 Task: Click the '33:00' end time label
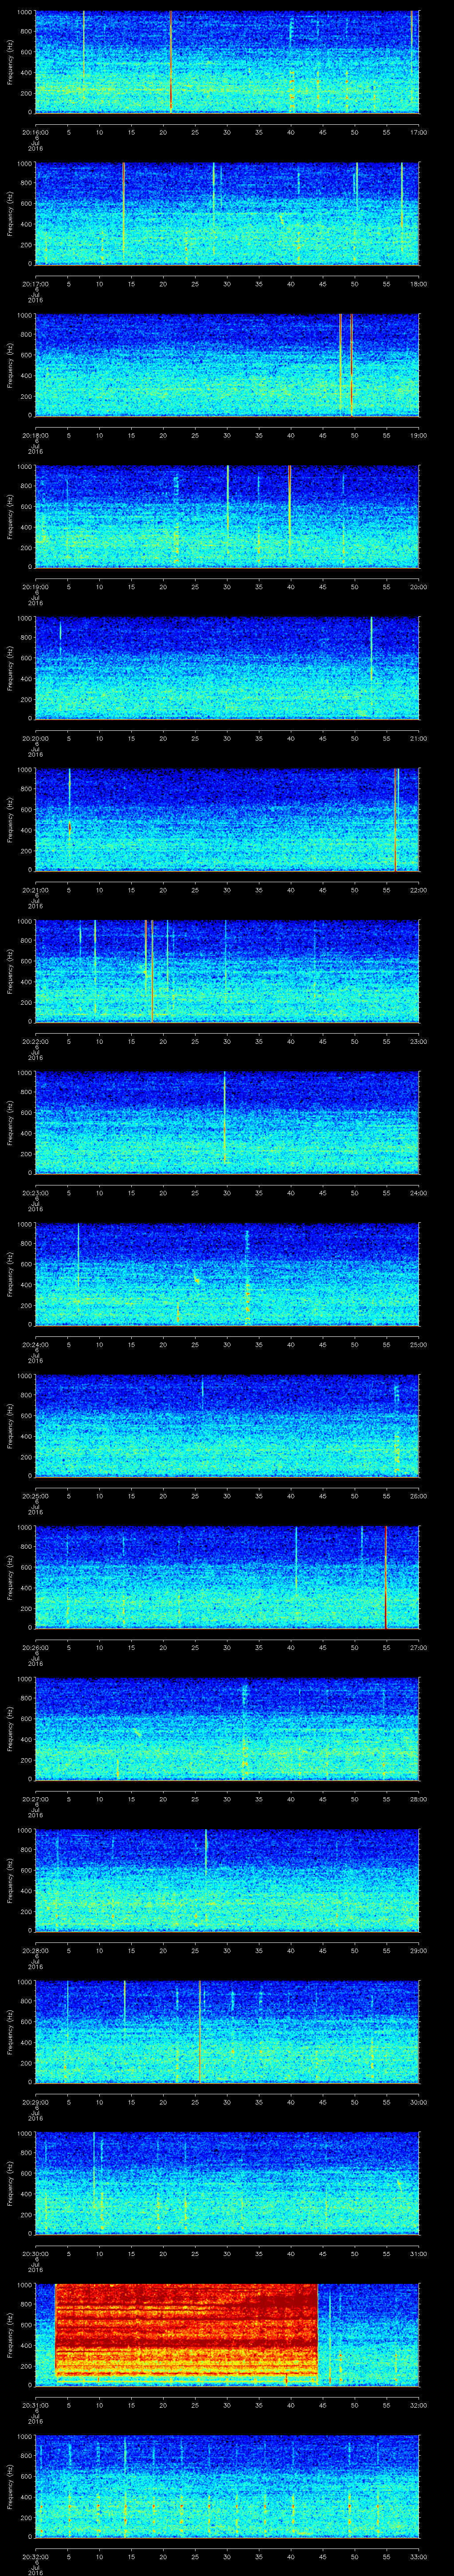418,2555
